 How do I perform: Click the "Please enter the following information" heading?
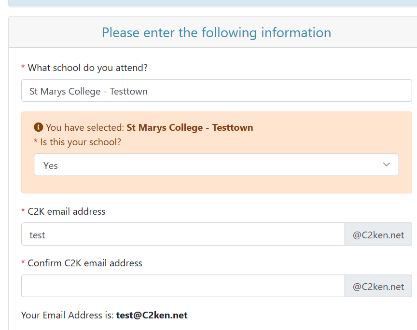216,33
